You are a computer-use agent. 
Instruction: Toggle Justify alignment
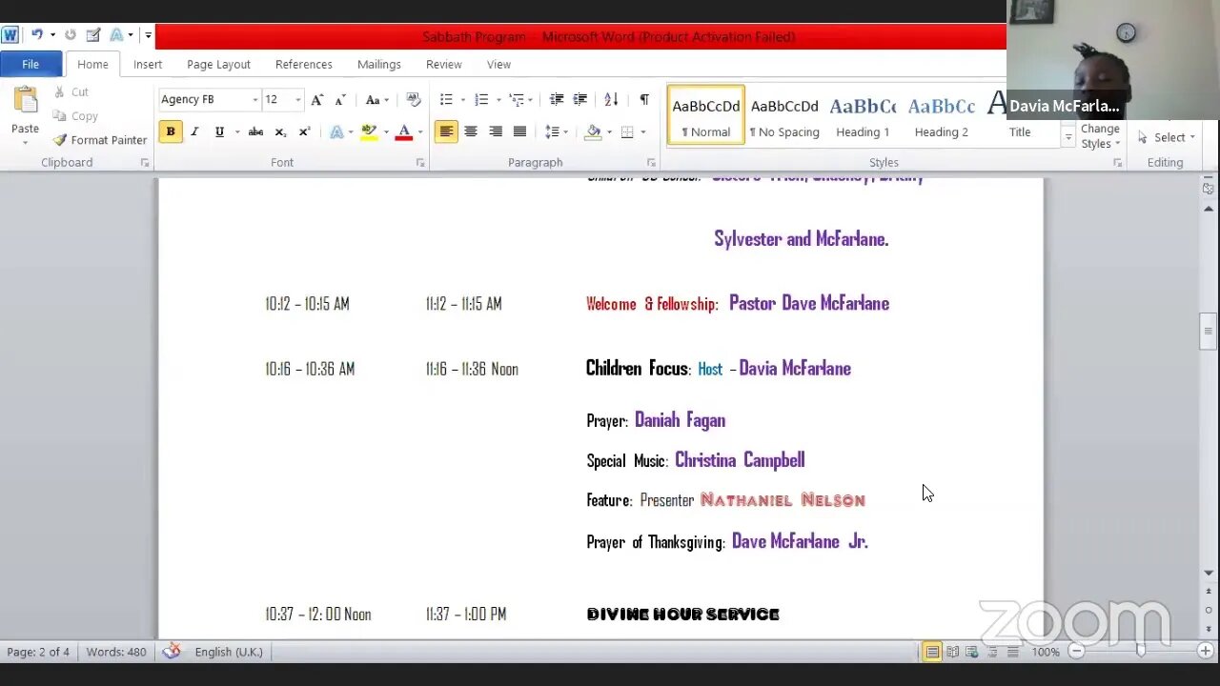(519, 131)
